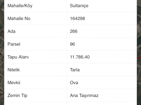Select the Nitelik value Tarla
141x105 pixels.
coord(75,70)
